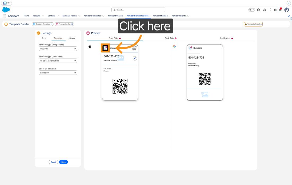Image resolution: width=292 pixels, height=185 pixels.
Task: Click the QR code on Apple pass
Action: point(120,86)
